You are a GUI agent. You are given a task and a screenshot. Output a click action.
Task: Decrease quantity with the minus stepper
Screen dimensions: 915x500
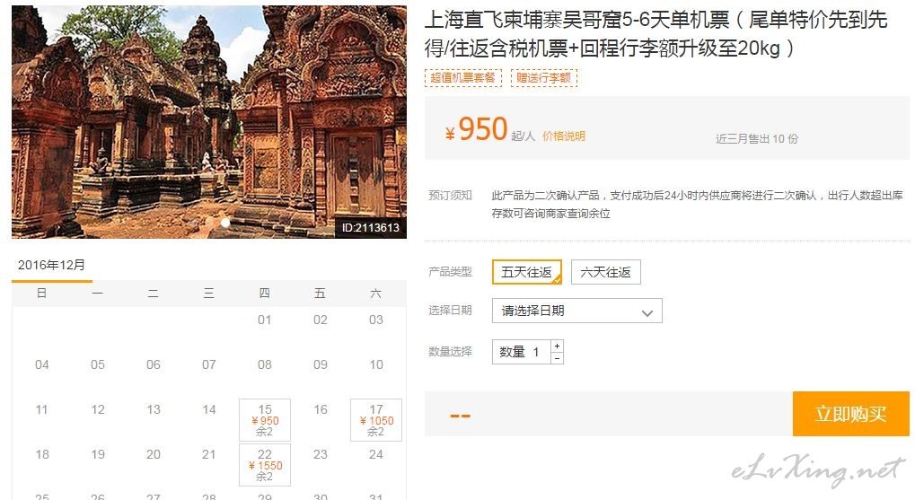(558, 358)
